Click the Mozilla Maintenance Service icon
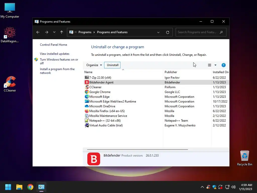This screenshot has width=257, height=193. (x=87, y=116)
